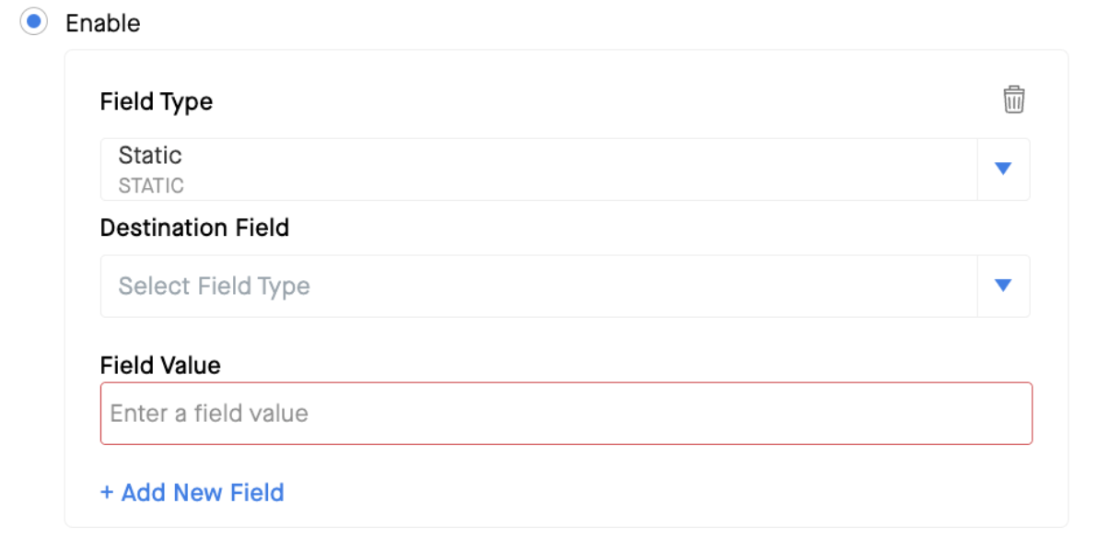Delete the field using the trash icon
The width and height of the screenshot is (1120, 551).
click(1013, 100)
